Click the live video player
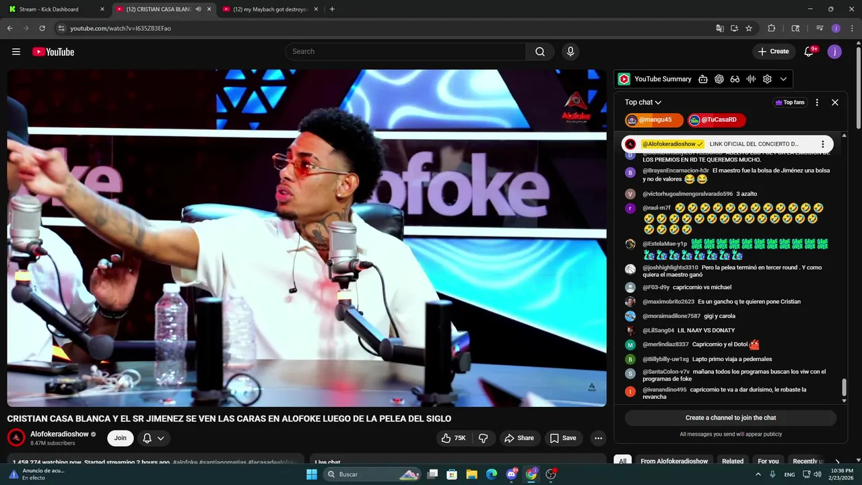Image resolution: width=862 pixels, height=485 pixels. [306, 238]
